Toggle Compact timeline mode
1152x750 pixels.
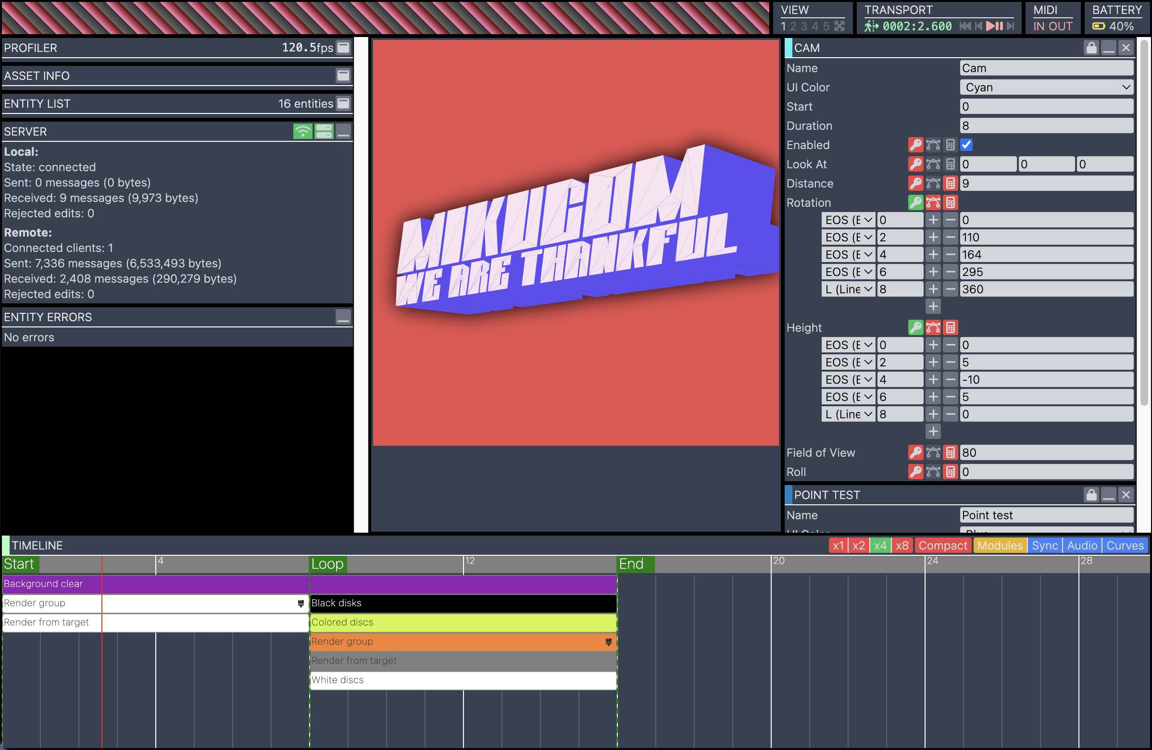(x=942, y=546)
